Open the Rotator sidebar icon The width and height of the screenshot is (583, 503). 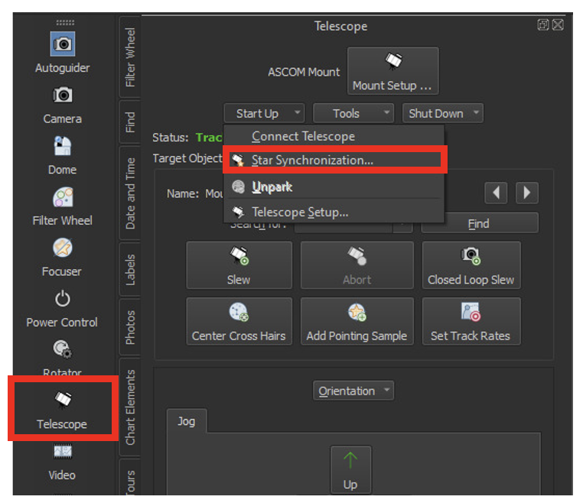(62, 350)
